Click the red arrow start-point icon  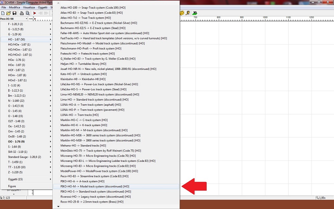(35, 13)
